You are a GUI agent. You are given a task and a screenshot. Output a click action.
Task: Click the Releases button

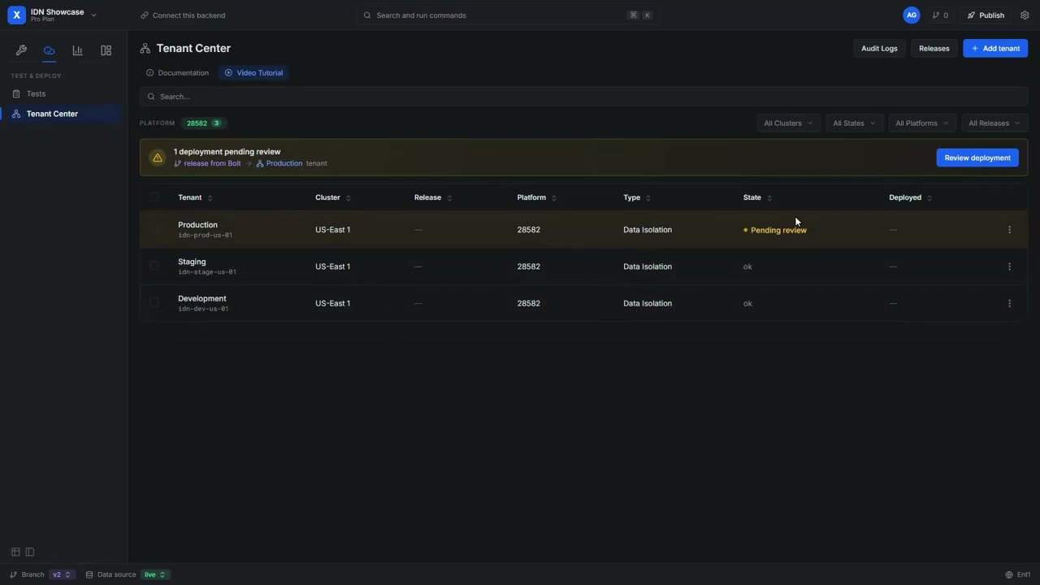click(x=934, y=49)
